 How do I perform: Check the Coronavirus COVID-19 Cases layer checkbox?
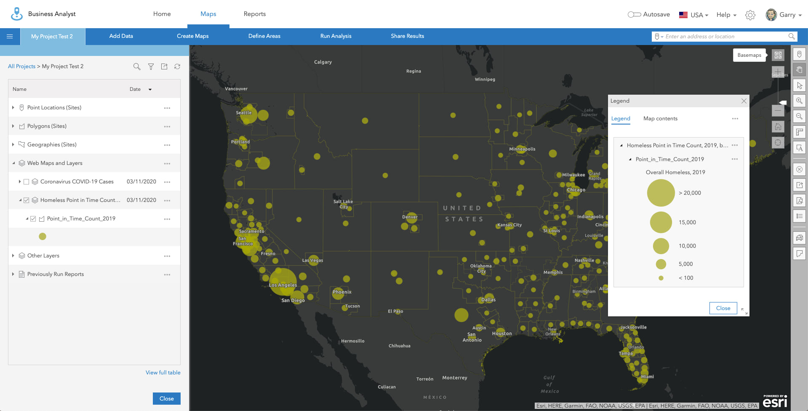point(27,182)
